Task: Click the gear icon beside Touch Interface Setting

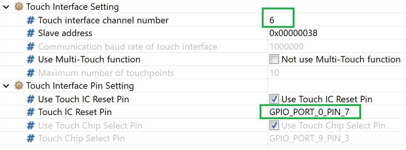Action: 19,7
